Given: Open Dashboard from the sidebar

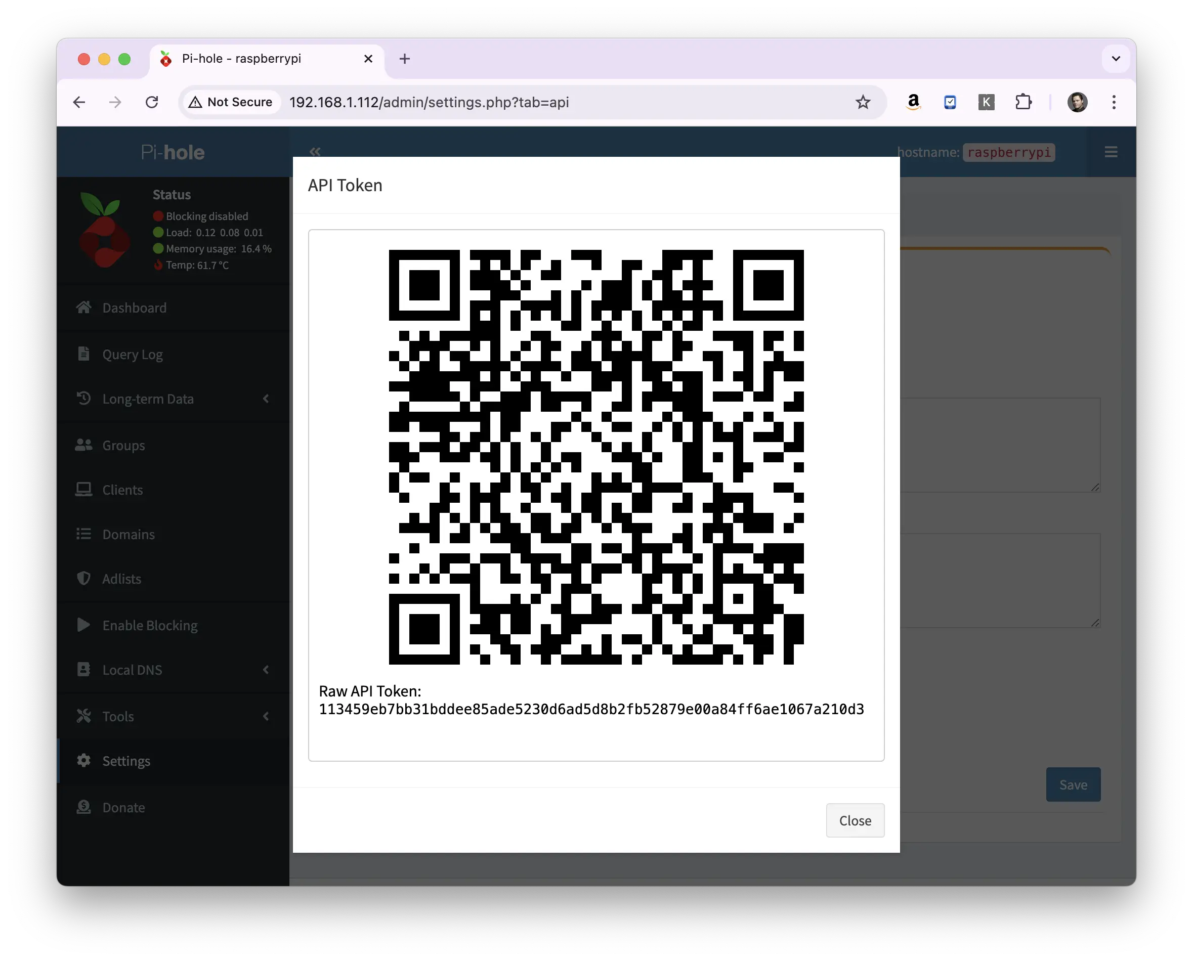Looking at the screenshot, I should click(x=134, y=308).
